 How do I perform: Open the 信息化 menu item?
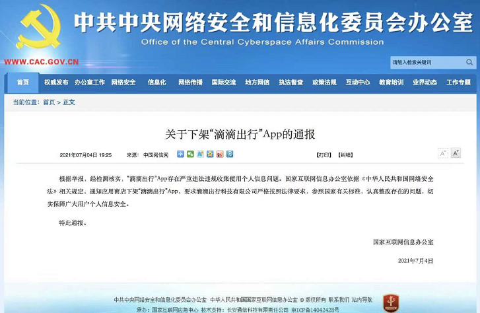point(157,83)
